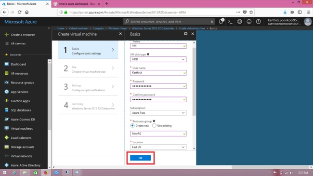
Task: Click the Dashboard icon in sidebar
Action: 7,64
